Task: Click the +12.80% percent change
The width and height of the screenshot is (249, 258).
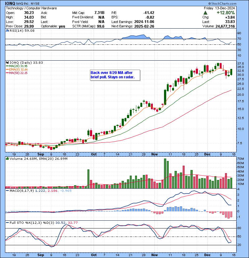Action: [x=226, y=13]
